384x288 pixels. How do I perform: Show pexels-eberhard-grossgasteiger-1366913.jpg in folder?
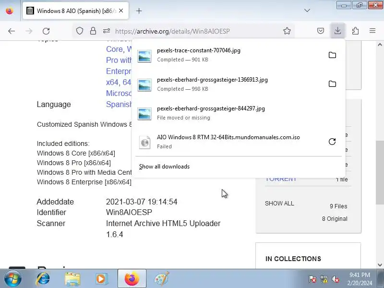click(x=332, y=84)
